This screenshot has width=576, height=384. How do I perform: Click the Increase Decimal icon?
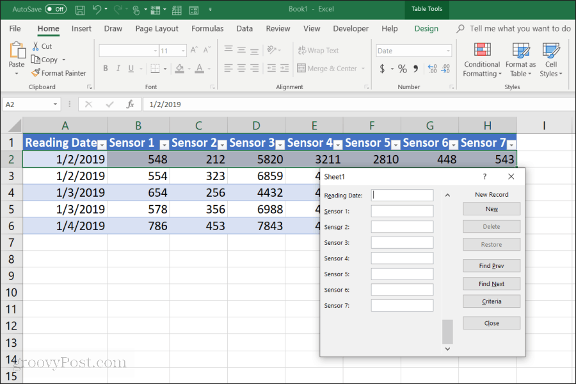tap(433, 69)
